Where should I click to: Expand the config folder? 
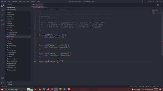(x=18, y=17)
